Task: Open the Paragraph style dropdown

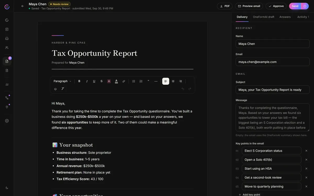Action: [62, 81]
